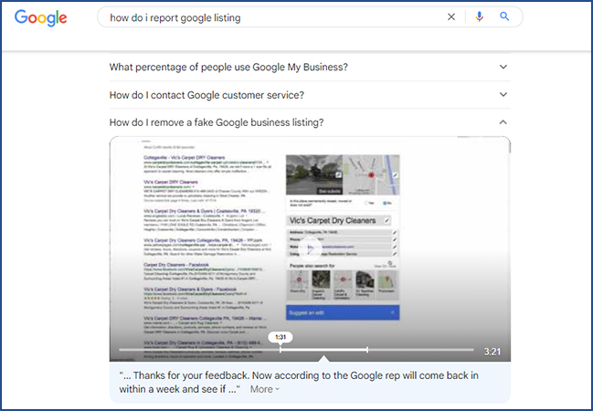The image size is (593, 411).
Task: Expand 'How do I contact Google customer service?'
Action: tap(310, 95)
